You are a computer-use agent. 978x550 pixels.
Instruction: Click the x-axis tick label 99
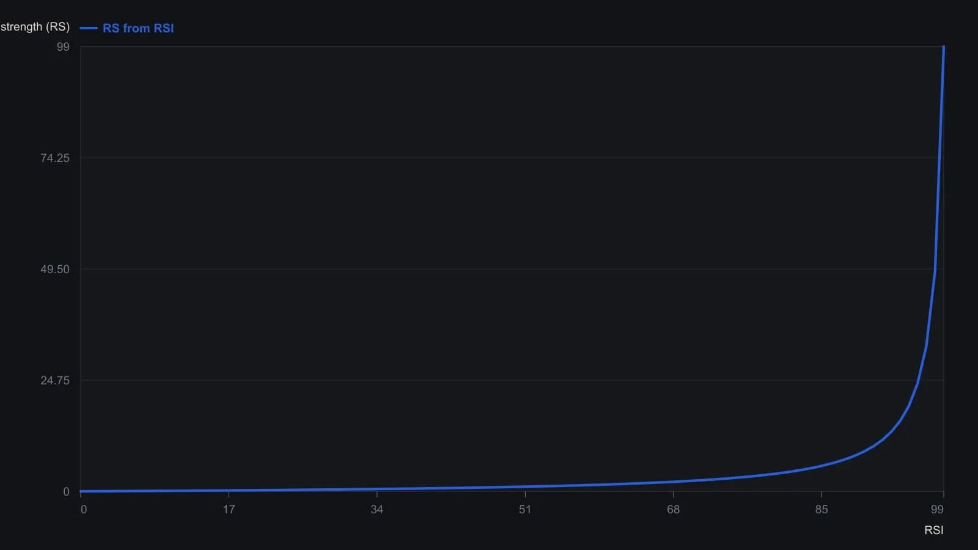click(937, 510)
